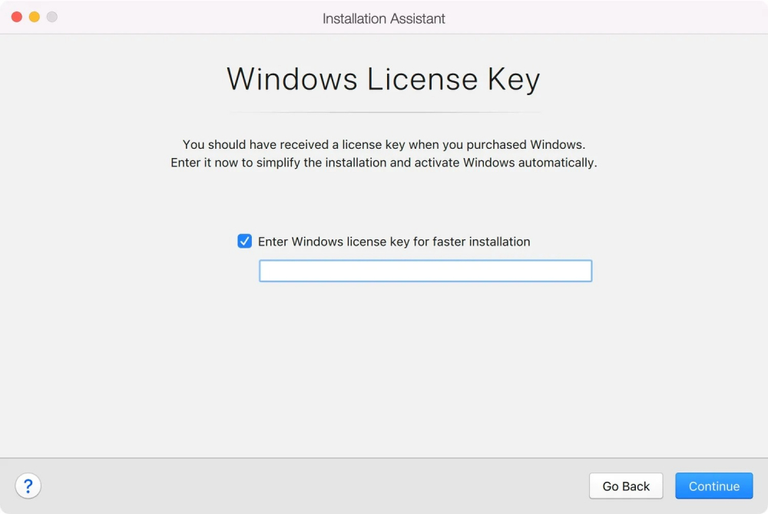Click the 'You should have received' text line

tap(383, 144)
